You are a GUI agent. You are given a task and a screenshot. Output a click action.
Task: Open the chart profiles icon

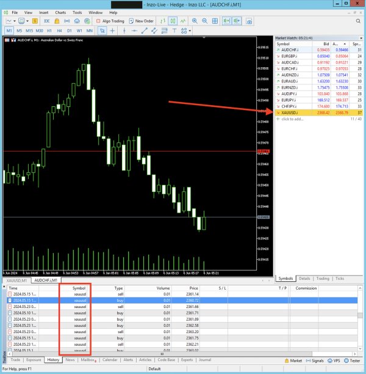coord(21,21)
